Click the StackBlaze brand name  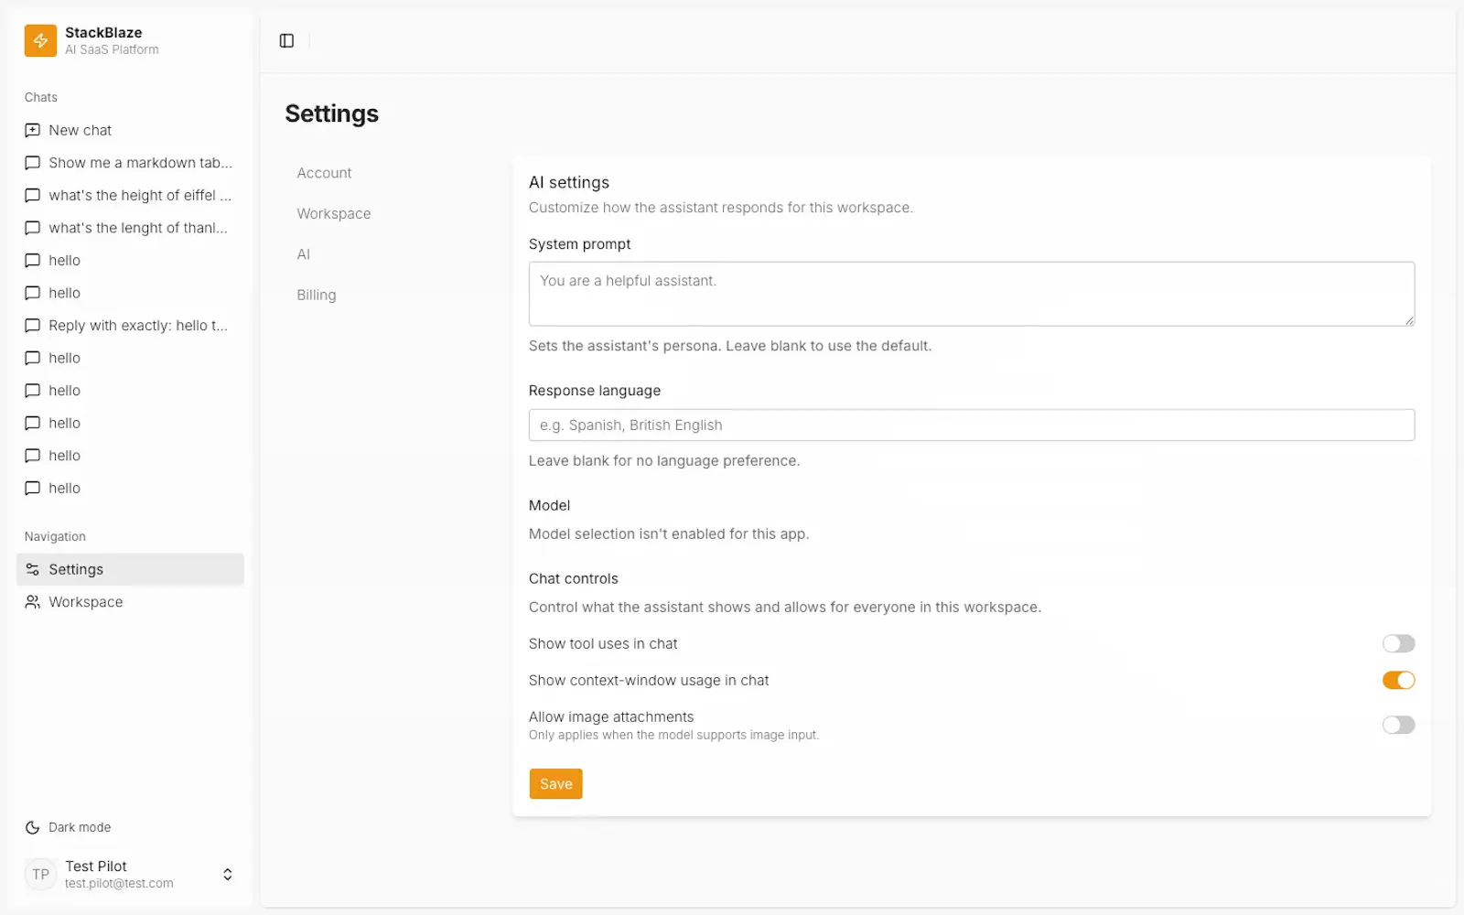(103, 32)
